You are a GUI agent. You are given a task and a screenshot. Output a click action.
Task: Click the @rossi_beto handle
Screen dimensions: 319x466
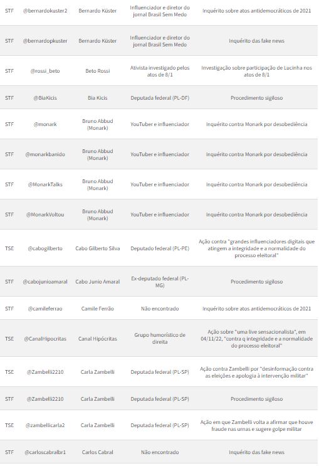45,71
